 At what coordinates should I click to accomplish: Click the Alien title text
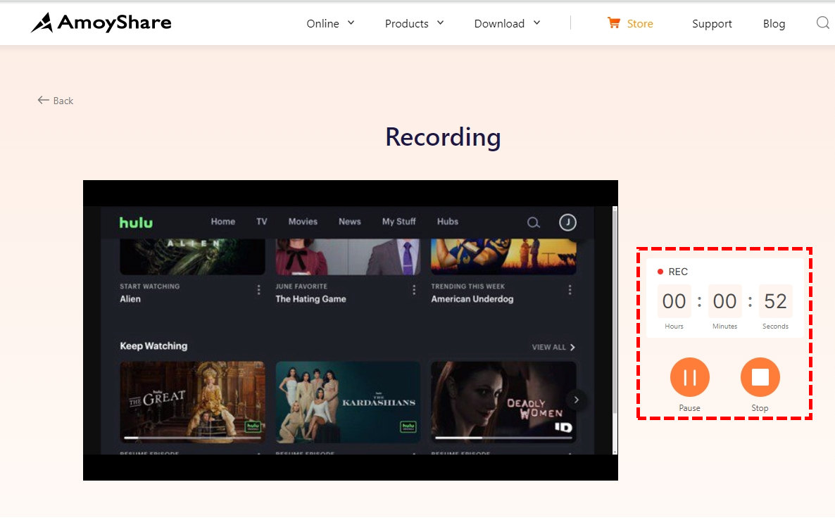pos(130,299)
